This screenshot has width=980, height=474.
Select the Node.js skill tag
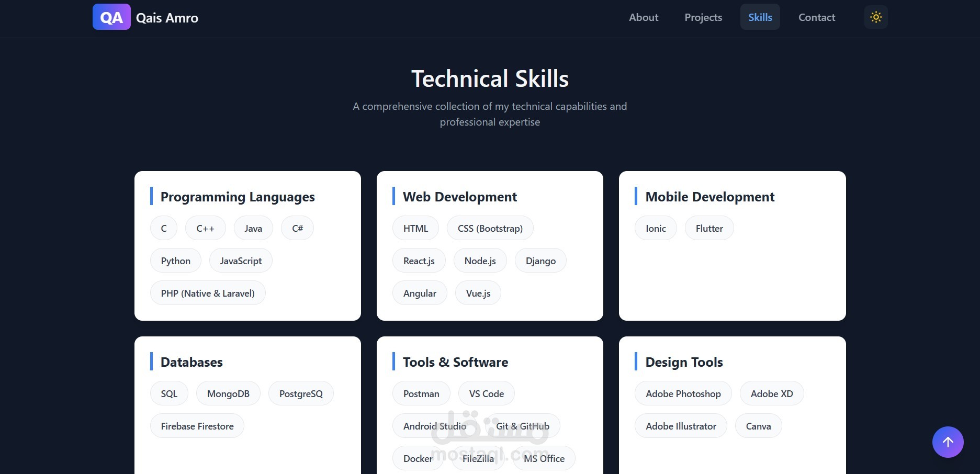pyautogui.click(x=480, y=261)
